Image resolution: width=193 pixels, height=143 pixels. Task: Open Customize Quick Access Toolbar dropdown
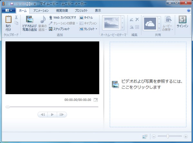35,4
